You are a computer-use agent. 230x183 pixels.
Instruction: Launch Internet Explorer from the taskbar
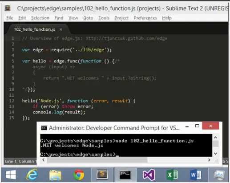[x=32, y=175]
